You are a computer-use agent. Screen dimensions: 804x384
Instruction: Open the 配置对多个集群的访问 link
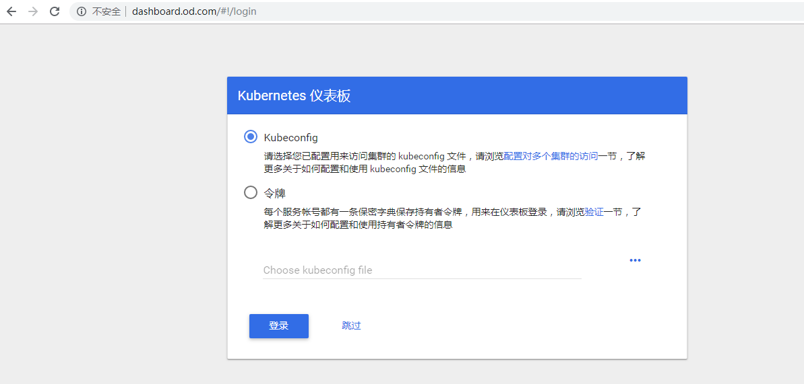pyautogui.click(x=551, y=156)
